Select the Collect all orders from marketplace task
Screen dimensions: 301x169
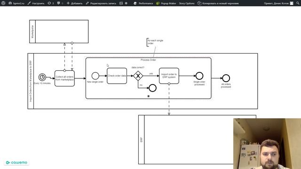pyautogui.click(x=65, y=78)
